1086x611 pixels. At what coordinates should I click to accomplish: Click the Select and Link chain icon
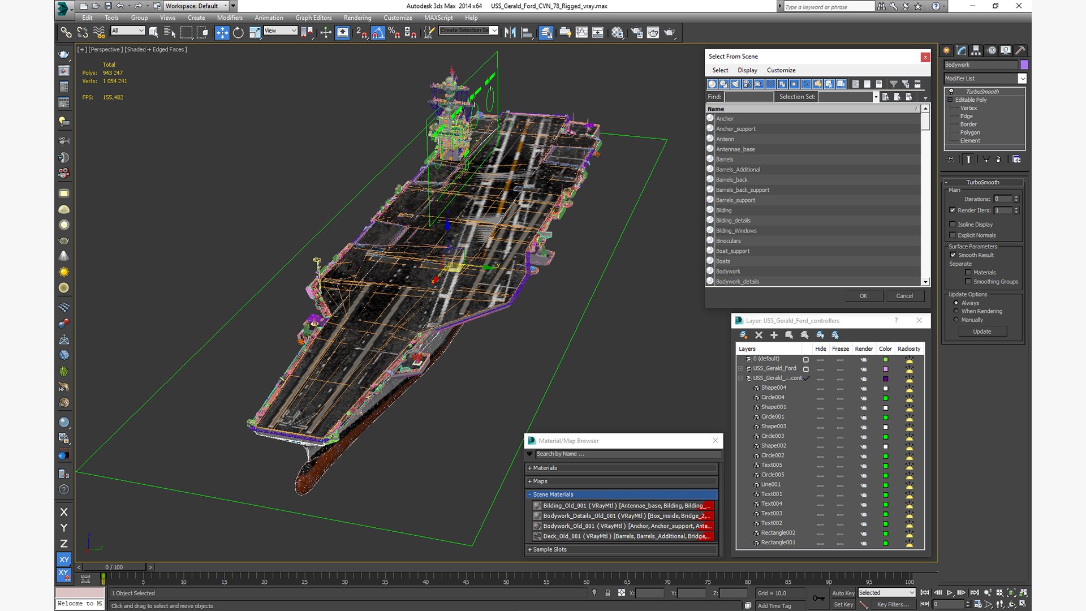pos(66,32)
